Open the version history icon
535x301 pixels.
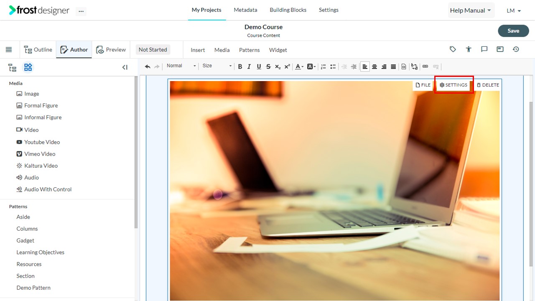coord(516,49)
